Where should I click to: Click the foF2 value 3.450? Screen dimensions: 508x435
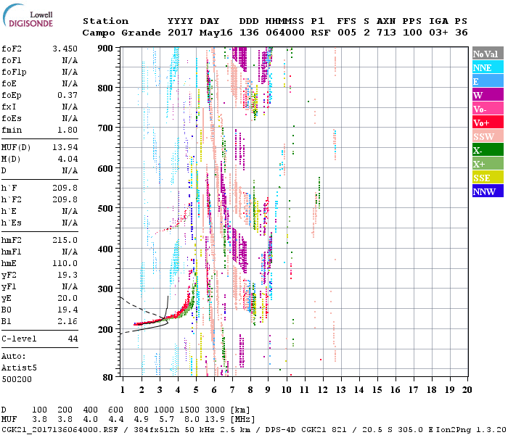65,49
